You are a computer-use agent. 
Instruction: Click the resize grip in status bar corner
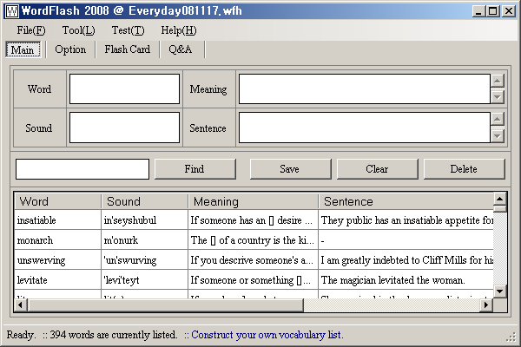click(511, 338)
